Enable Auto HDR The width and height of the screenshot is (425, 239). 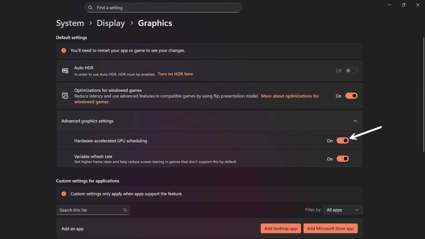(351, 71)
